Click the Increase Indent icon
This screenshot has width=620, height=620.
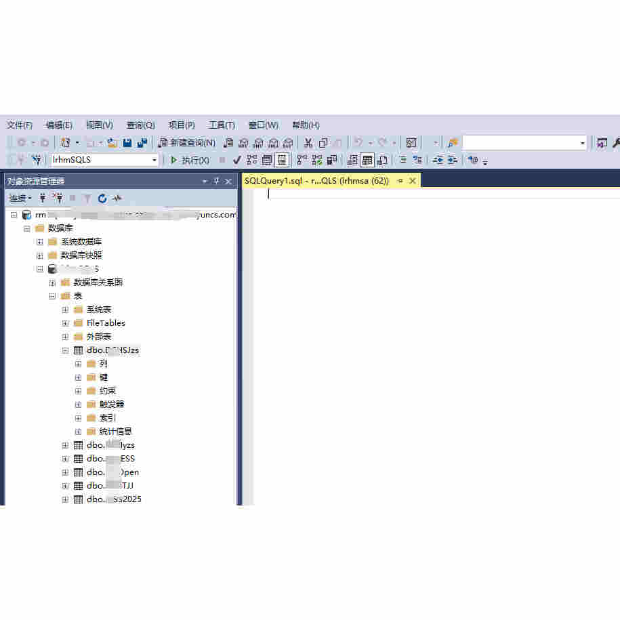coord(453,160)
